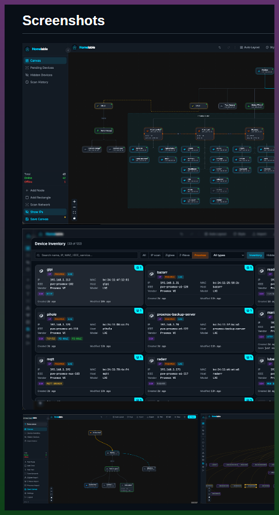The height and width of the screenshot is (515, 279).
Task: Click the Pending Devices icon
Action: click(x=27, y=68)
